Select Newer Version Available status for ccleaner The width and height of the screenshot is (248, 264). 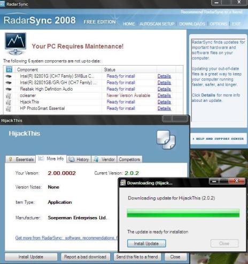[x=128, y=95]
